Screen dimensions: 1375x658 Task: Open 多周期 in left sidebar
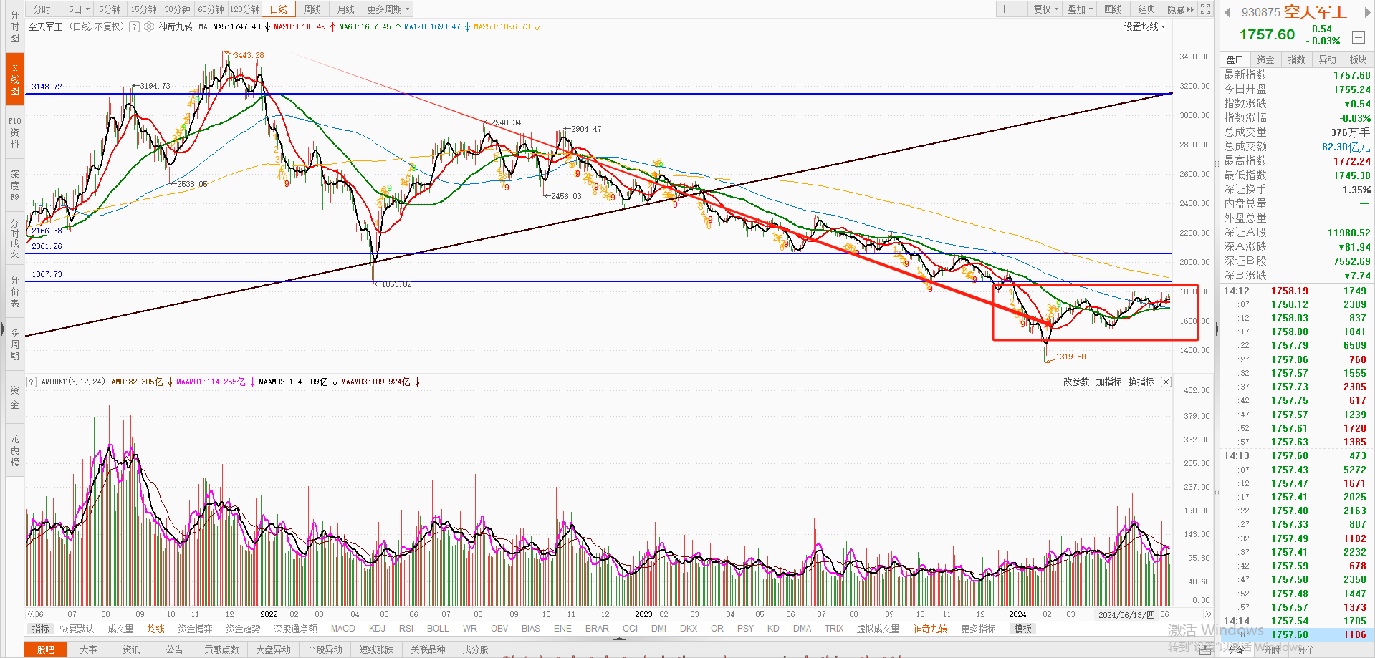click(x=14, y=344)
